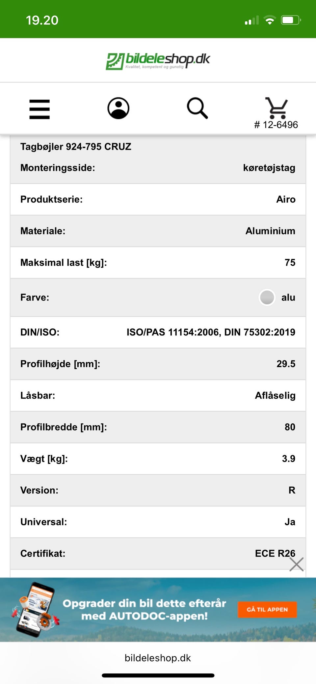The image size is (316, 684).
Task: Tap the bildeleshop.dk address bar
Action: [158, 658]
